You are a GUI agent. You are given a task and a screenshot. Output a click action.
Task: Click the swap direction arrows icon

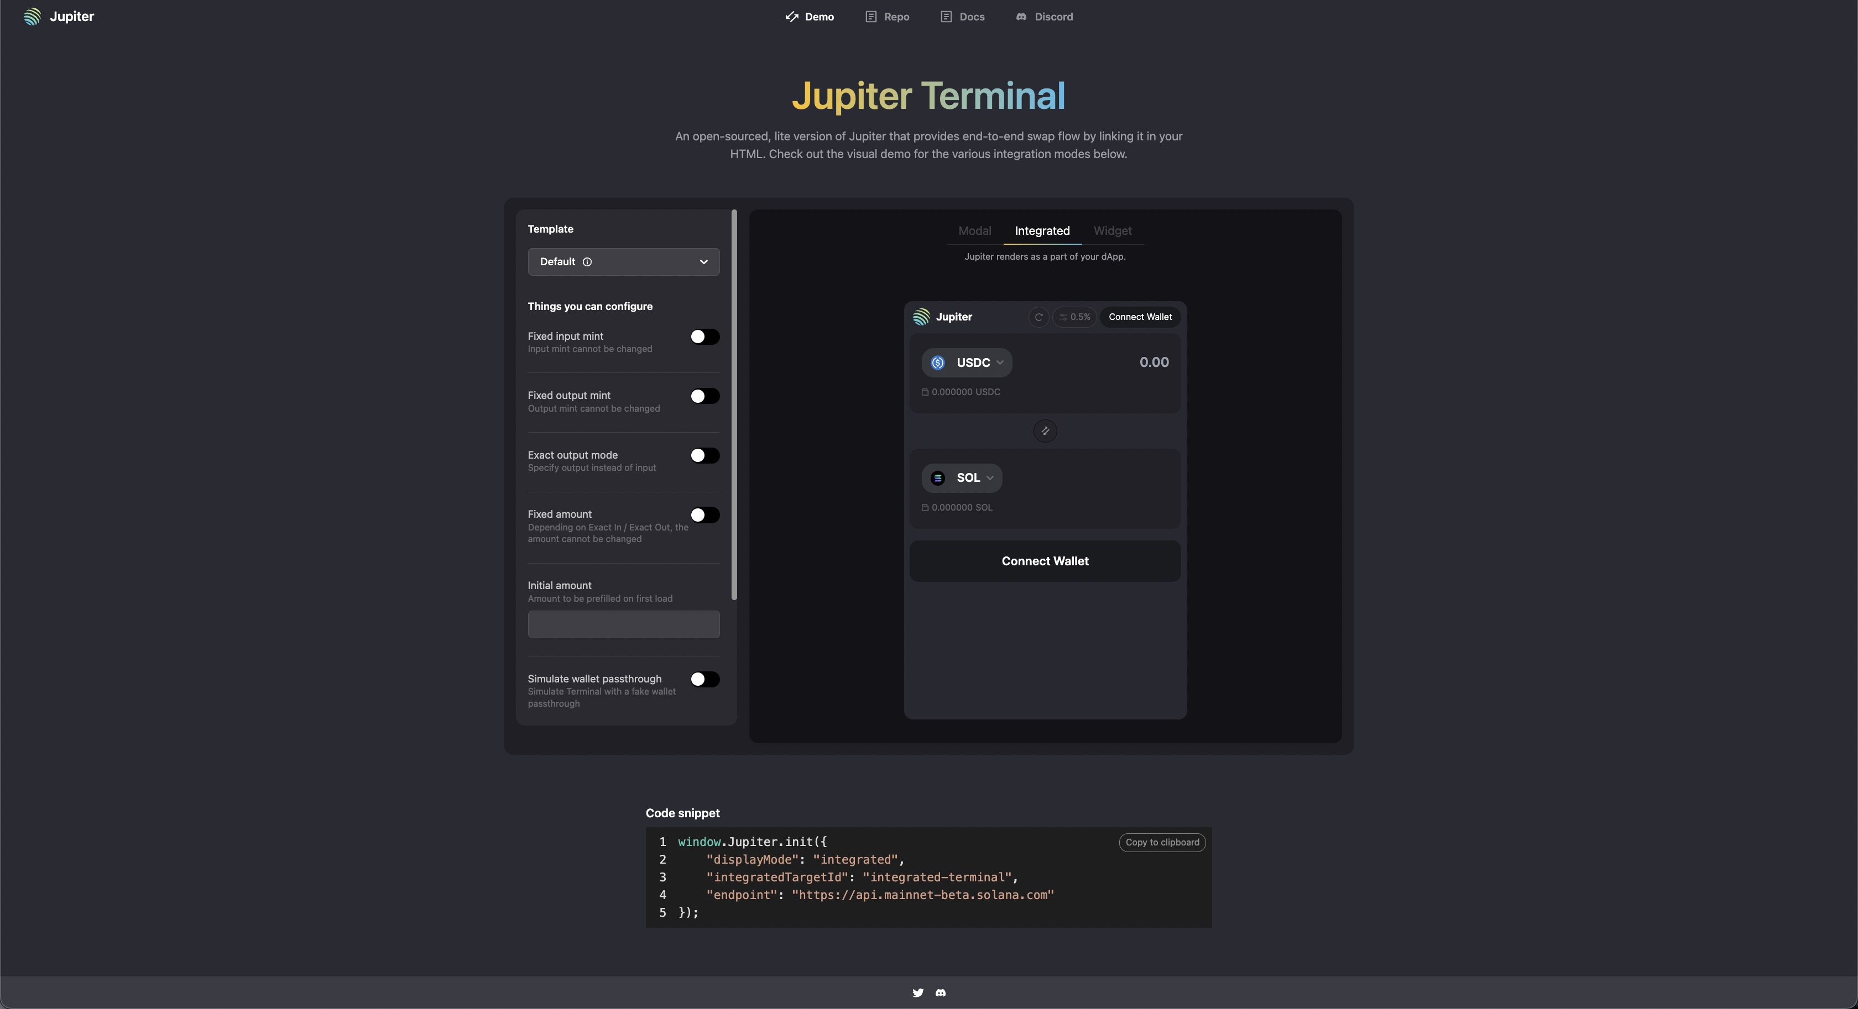tap(1045, 431)
